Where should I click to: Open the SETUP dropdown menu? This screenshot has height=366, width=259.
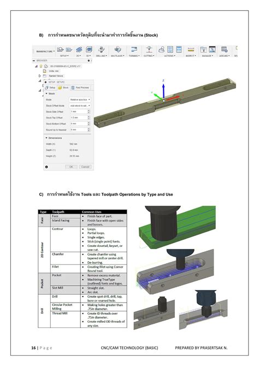point(64,56)
